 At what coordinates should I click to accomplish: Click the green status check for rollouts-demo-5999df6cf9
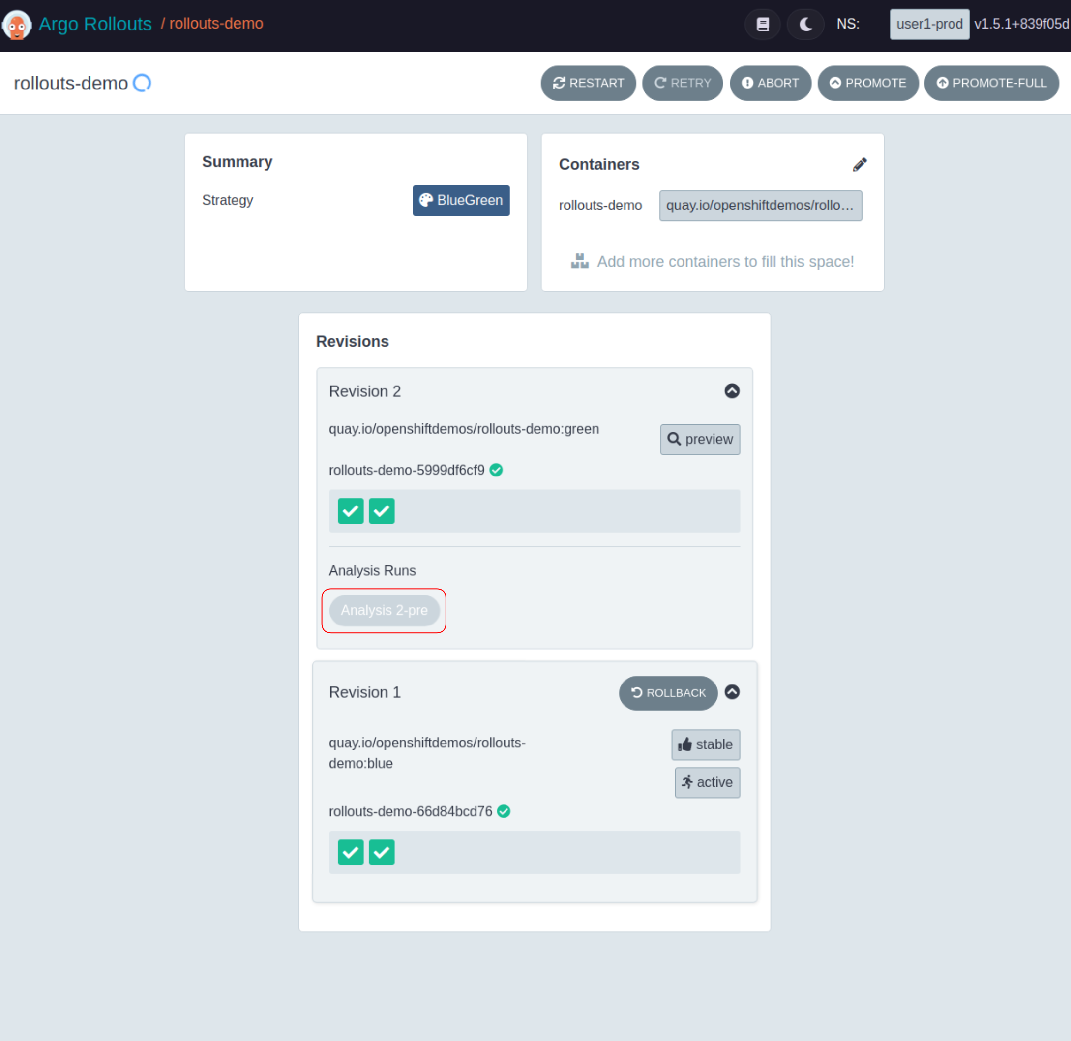pos(496,470)
